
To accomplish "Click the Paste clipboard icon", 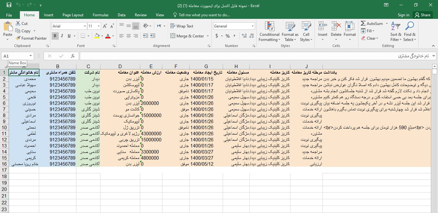I will pos(8,27).
